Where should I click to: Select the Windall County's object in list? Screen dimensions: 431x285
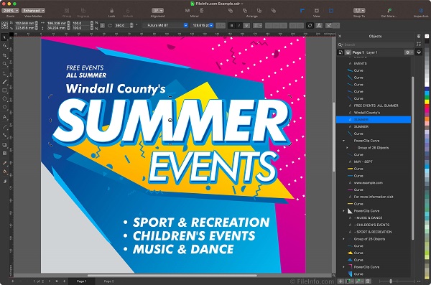(374, 113)
